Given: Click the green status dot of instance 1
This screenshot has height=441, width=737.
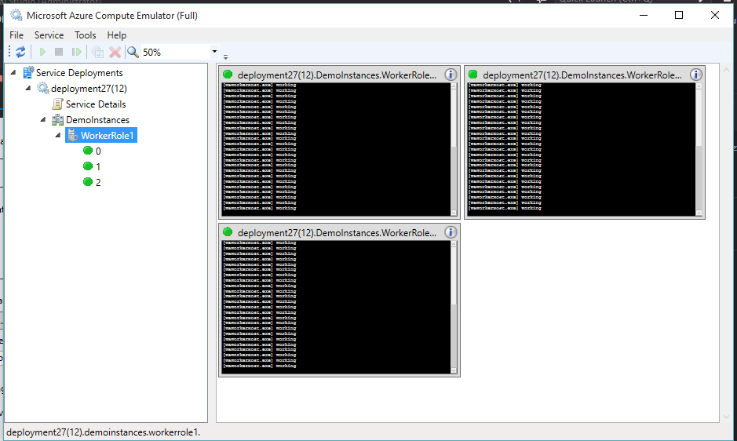Looking at the screenshot, I should [x=87, y=166].
